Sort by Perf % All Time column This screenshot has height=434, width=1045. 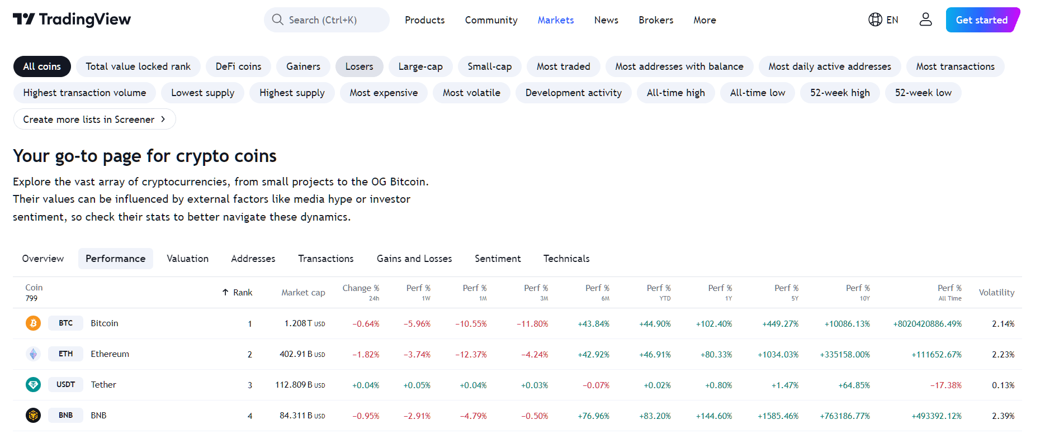pyautogui.click(x=949, y=292)
